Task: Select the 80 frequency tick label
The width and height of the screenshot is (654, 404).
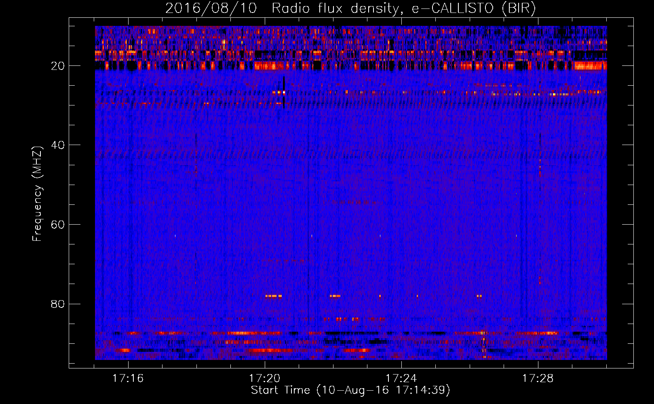Action: click(58, 304)
